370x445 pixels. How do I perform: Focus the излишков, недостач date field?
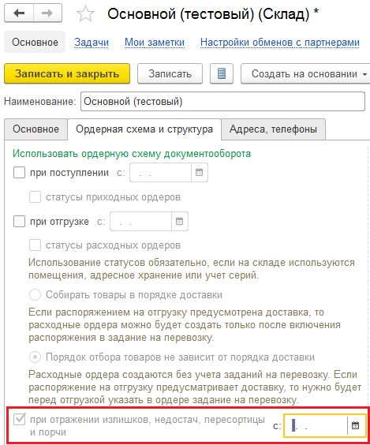[x=316, y=425]
